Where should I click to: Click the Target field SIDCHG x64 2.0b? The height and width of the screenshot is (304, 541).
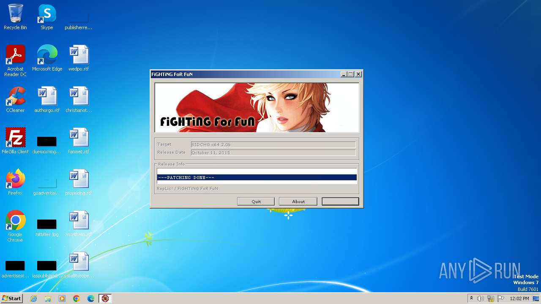(273, 144)
